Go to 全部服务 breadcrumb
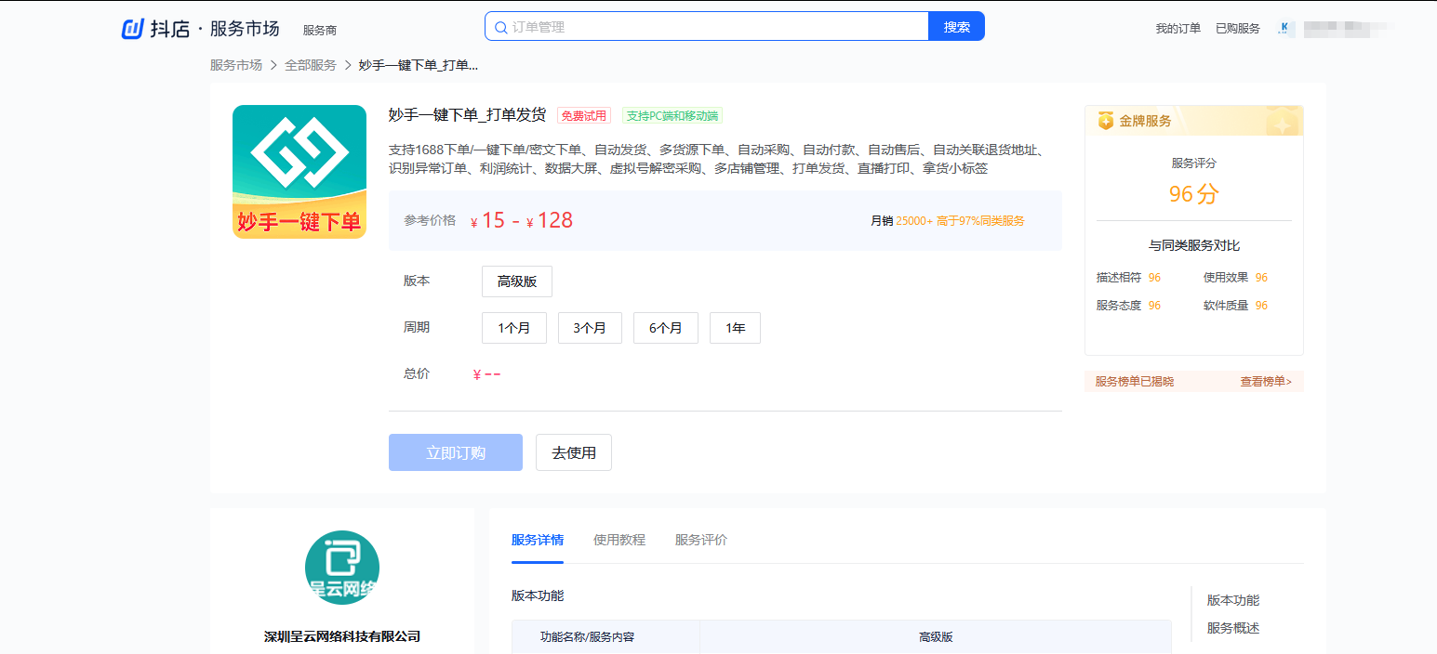This screenshot has width=1437, height=654. coord(311,65)
